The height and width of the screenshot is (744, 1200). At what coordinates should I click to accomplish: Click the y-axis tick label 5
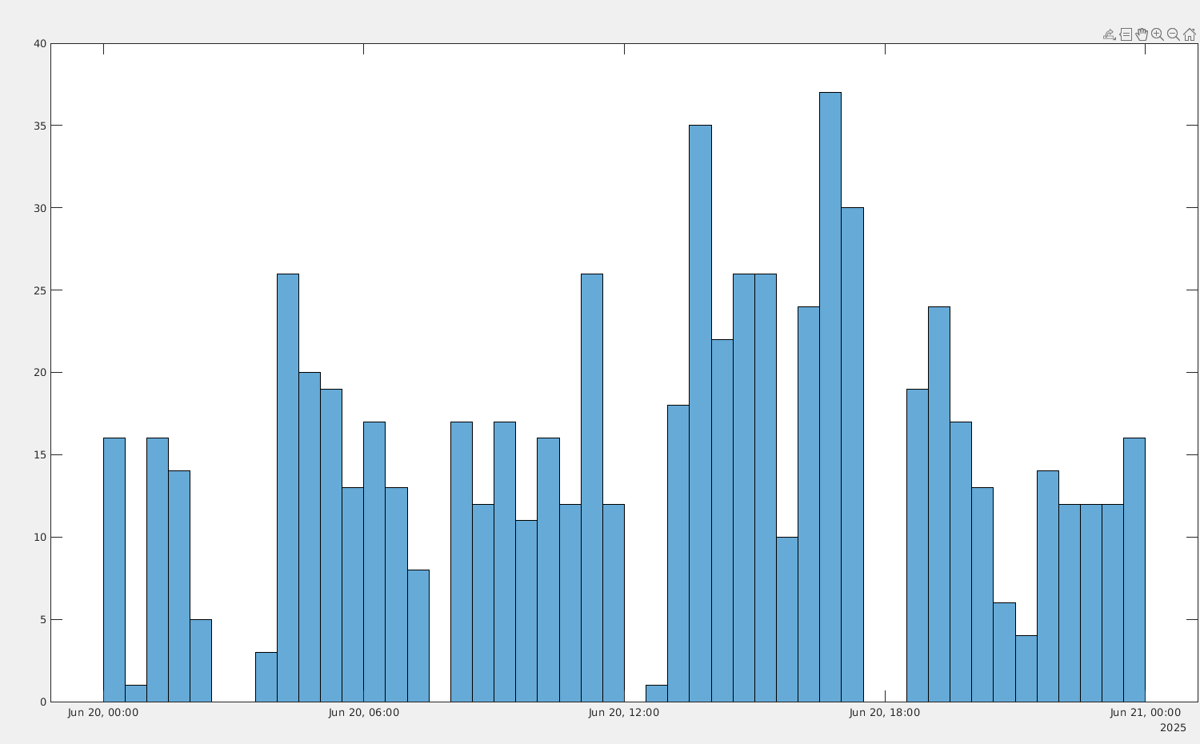[43, 620]
